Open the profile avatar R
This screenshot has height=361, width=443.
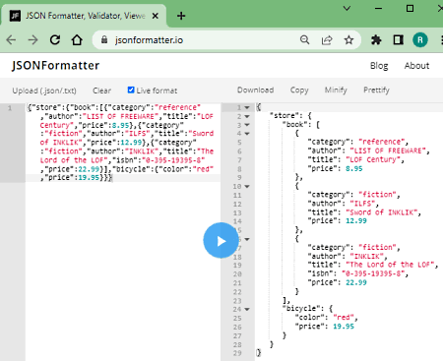(x=420, y=40)
